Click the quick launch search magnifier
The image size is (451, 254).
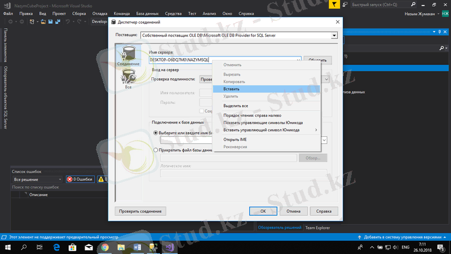pos(413,5)
